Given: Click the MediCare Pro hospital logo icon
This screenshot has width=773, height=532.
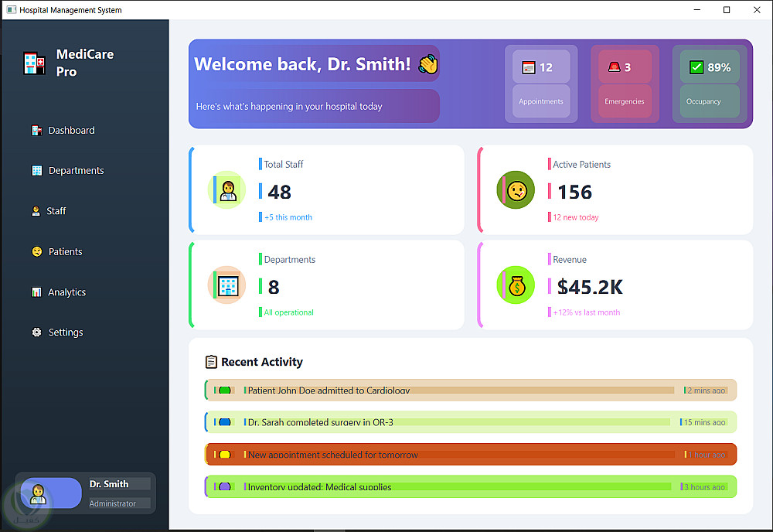Looking at the screenshot, I should tap(35, 63).
